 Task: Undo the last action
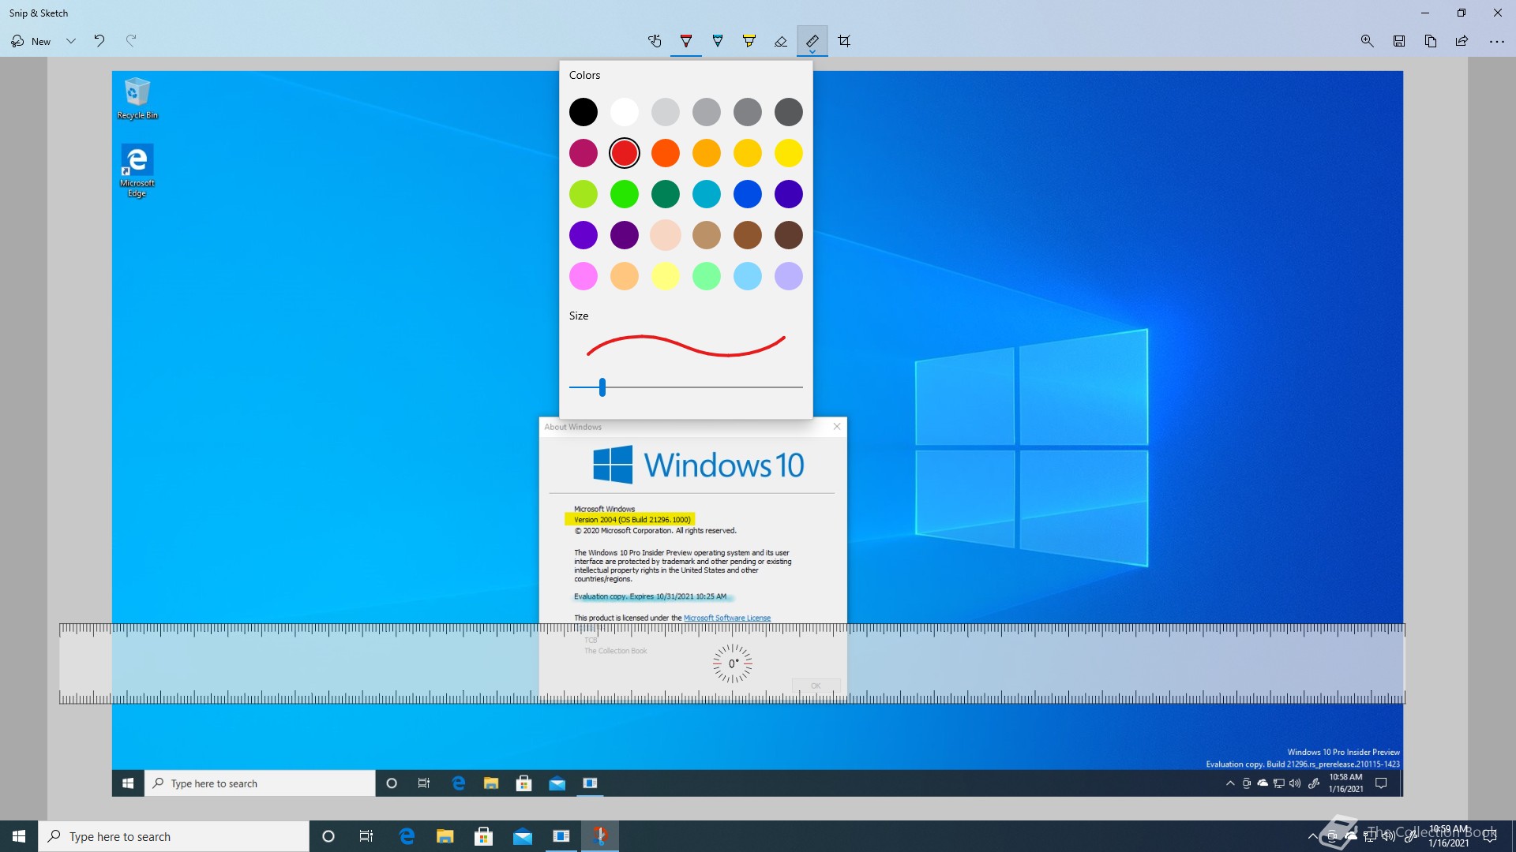[x=99, y=41]
